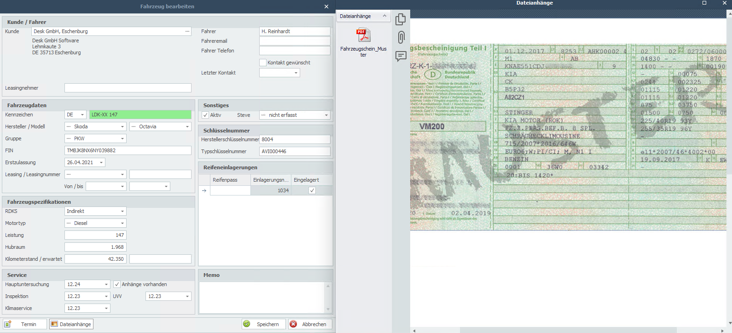Click the Termin calendar icon button
The image size is (732, 333).
tap(25, 324)
